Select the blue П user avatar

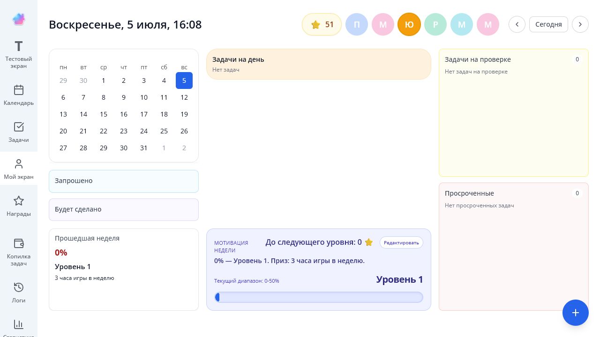[x=357, y=24]
